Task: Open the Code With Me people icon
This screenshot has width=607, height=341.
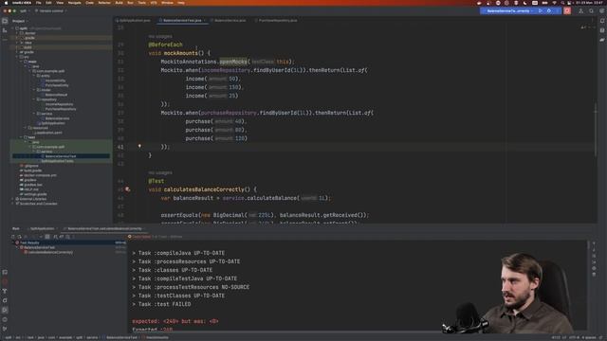Action: (x=580, y=10)
